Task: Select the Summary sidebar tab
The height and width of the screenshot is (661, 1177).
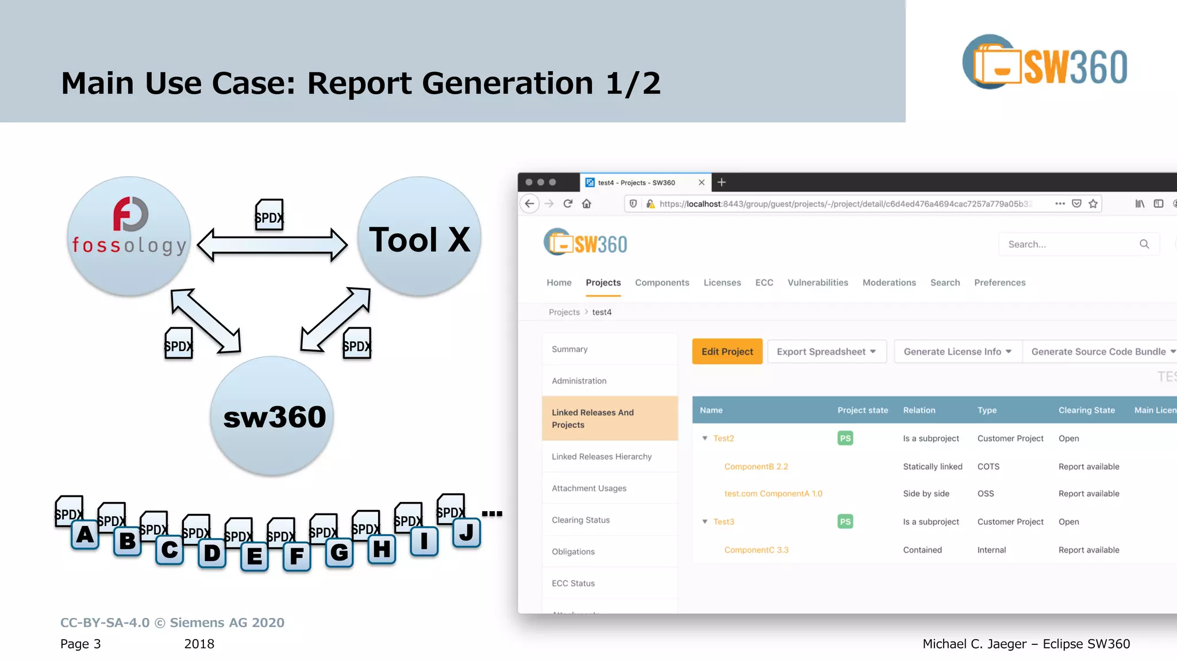Action: (x=610, y=349)
